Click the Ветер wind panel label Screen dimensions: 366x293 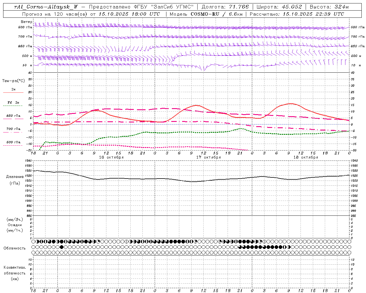27,22
